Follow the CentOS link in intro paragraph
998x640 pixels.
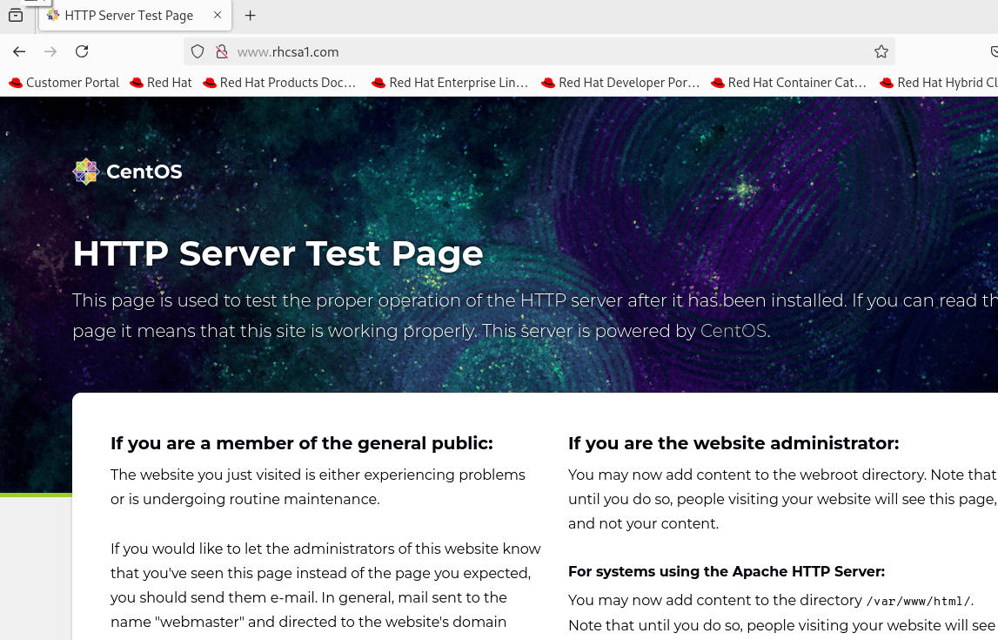(733, 331)
